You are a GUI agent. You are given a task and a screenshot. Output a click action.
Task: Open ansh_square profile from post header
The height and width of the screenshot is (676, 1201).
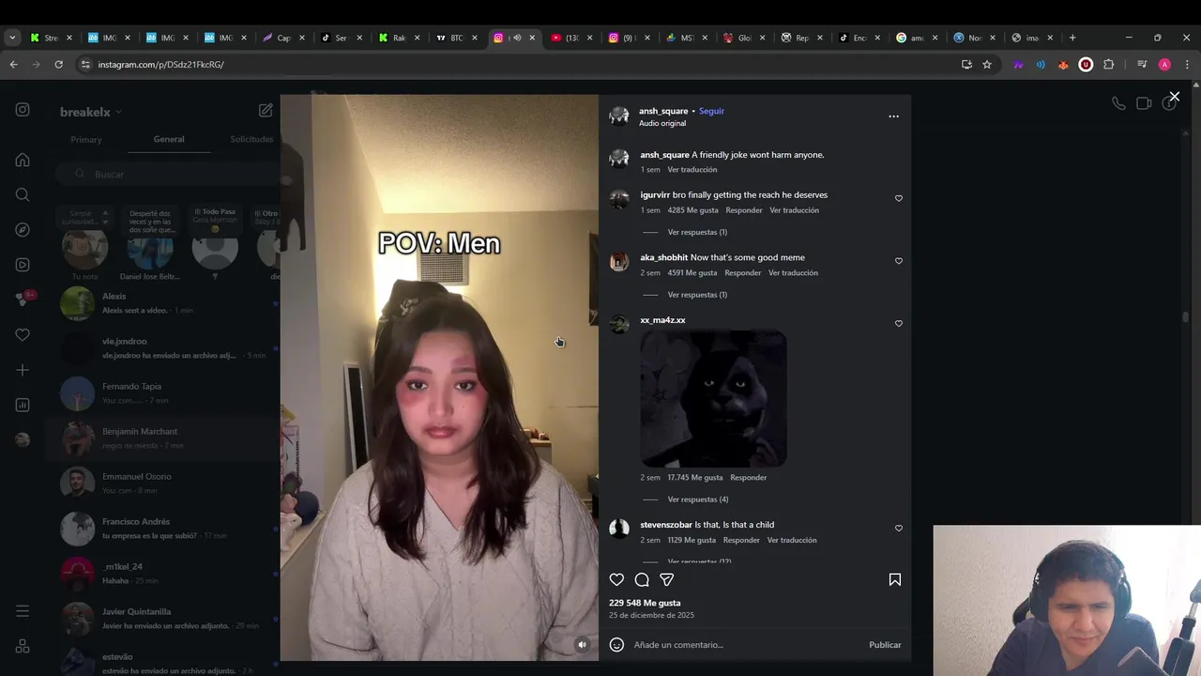click(663, 111)
